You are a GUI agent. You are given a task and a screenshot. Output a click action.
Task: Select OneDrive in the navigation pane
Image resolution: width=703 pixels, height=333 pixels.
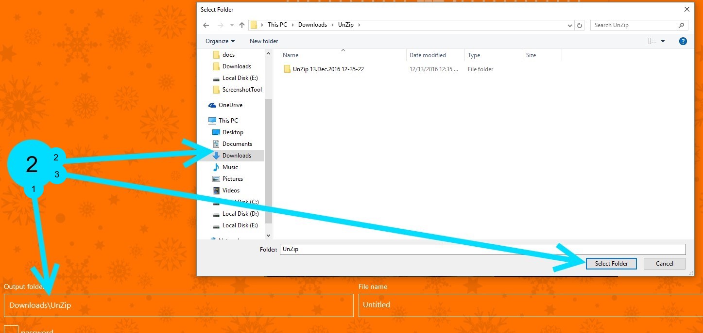230,105
